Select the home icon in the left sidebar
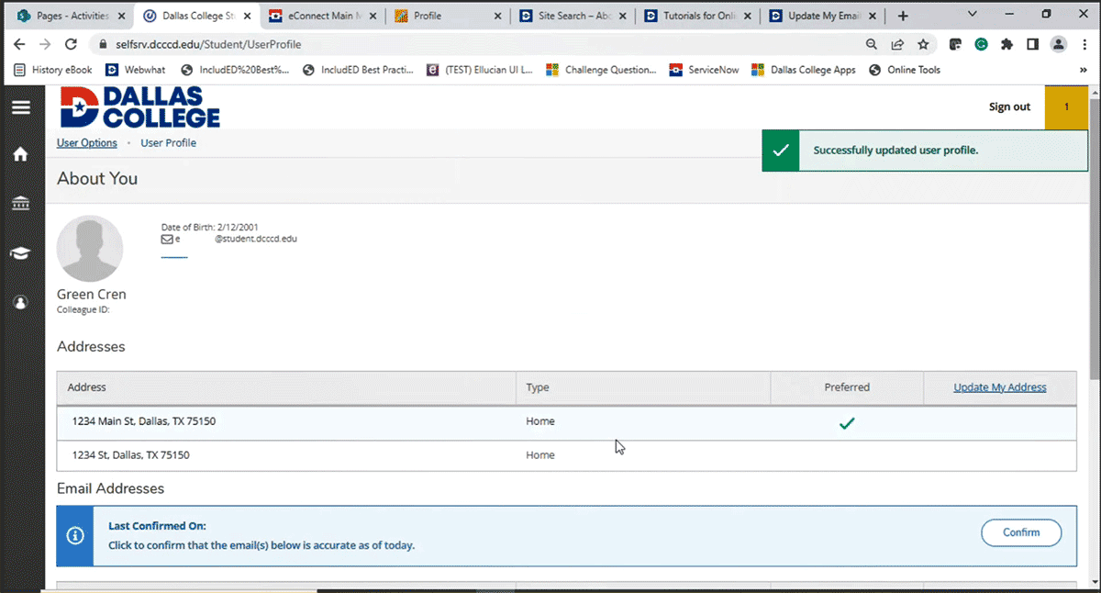 pyautogui.click(x=21, y=154)
